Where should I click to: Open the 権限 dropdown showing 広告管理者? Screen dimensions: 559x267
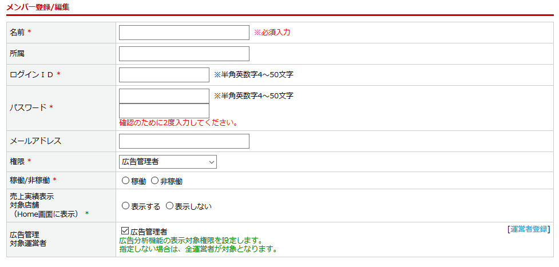click(168, 162)
